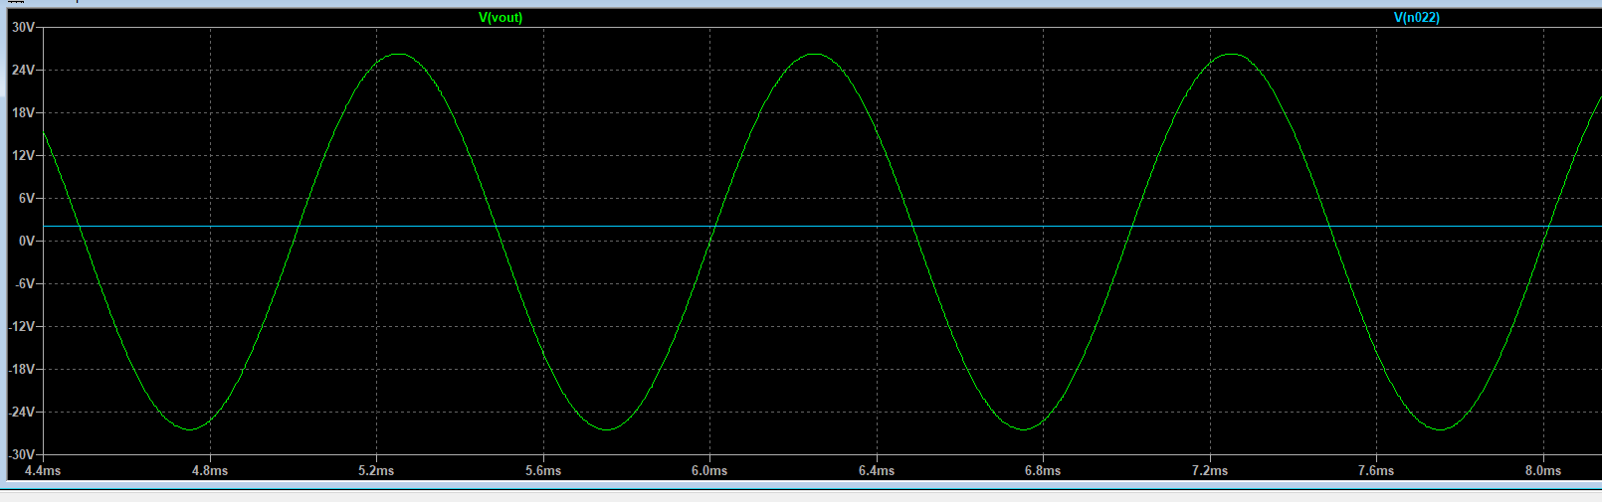
Task: Click the 8.0ms time axis label
Action: click(1543, 471)
